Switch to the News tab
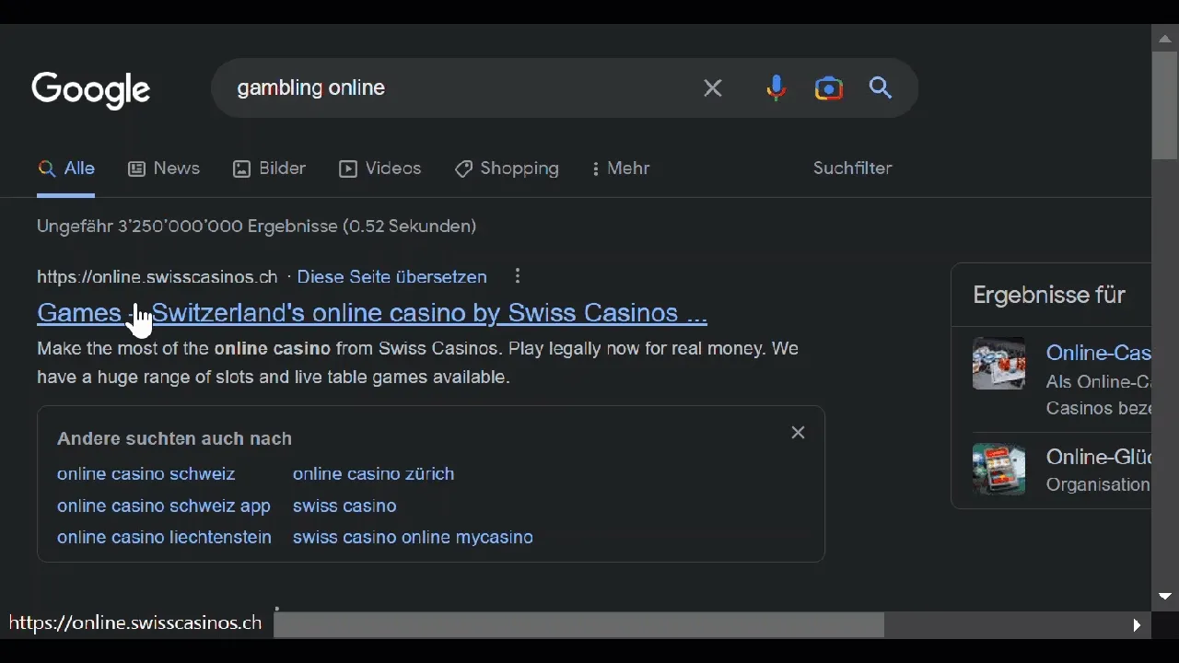 (164, 169)
